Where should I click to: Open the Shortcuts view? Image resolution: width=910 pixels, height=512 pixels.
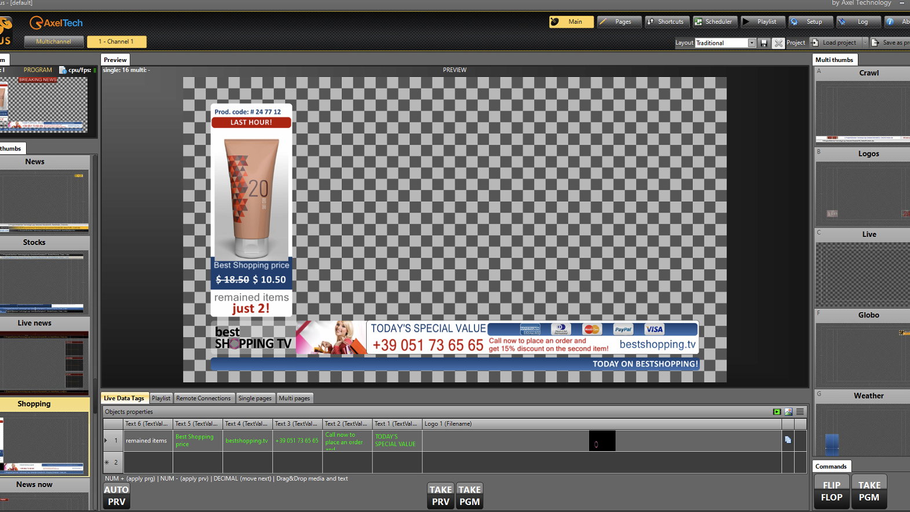(x=667, y=22)
